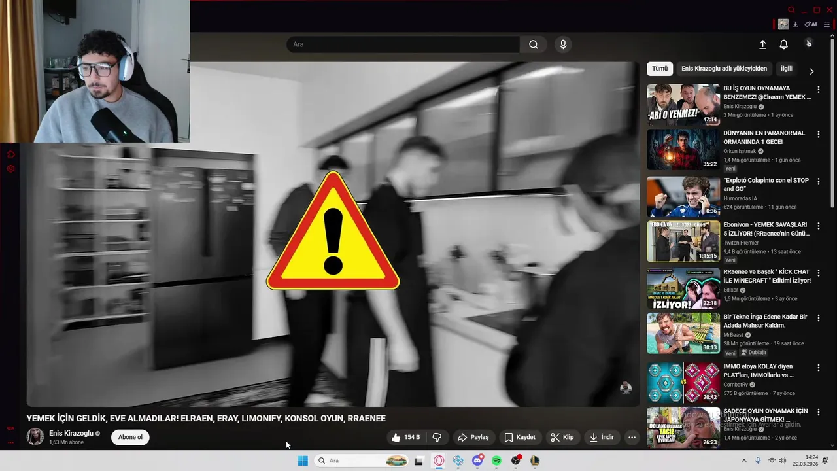The image size is (837, 471).
Task: Open options menu for BU İŞ OYUN OYNAMAYA video
Action: pos(818,90)
